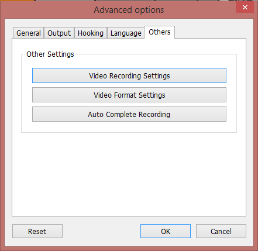Image resolution: width=258 pixels, height=251 pixels.
Task: Select the recording auto-complete option button
Action: click(129, 114)
